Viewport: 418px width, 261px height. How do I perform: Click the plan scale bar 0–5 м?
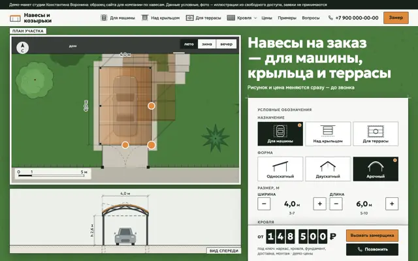52,174
